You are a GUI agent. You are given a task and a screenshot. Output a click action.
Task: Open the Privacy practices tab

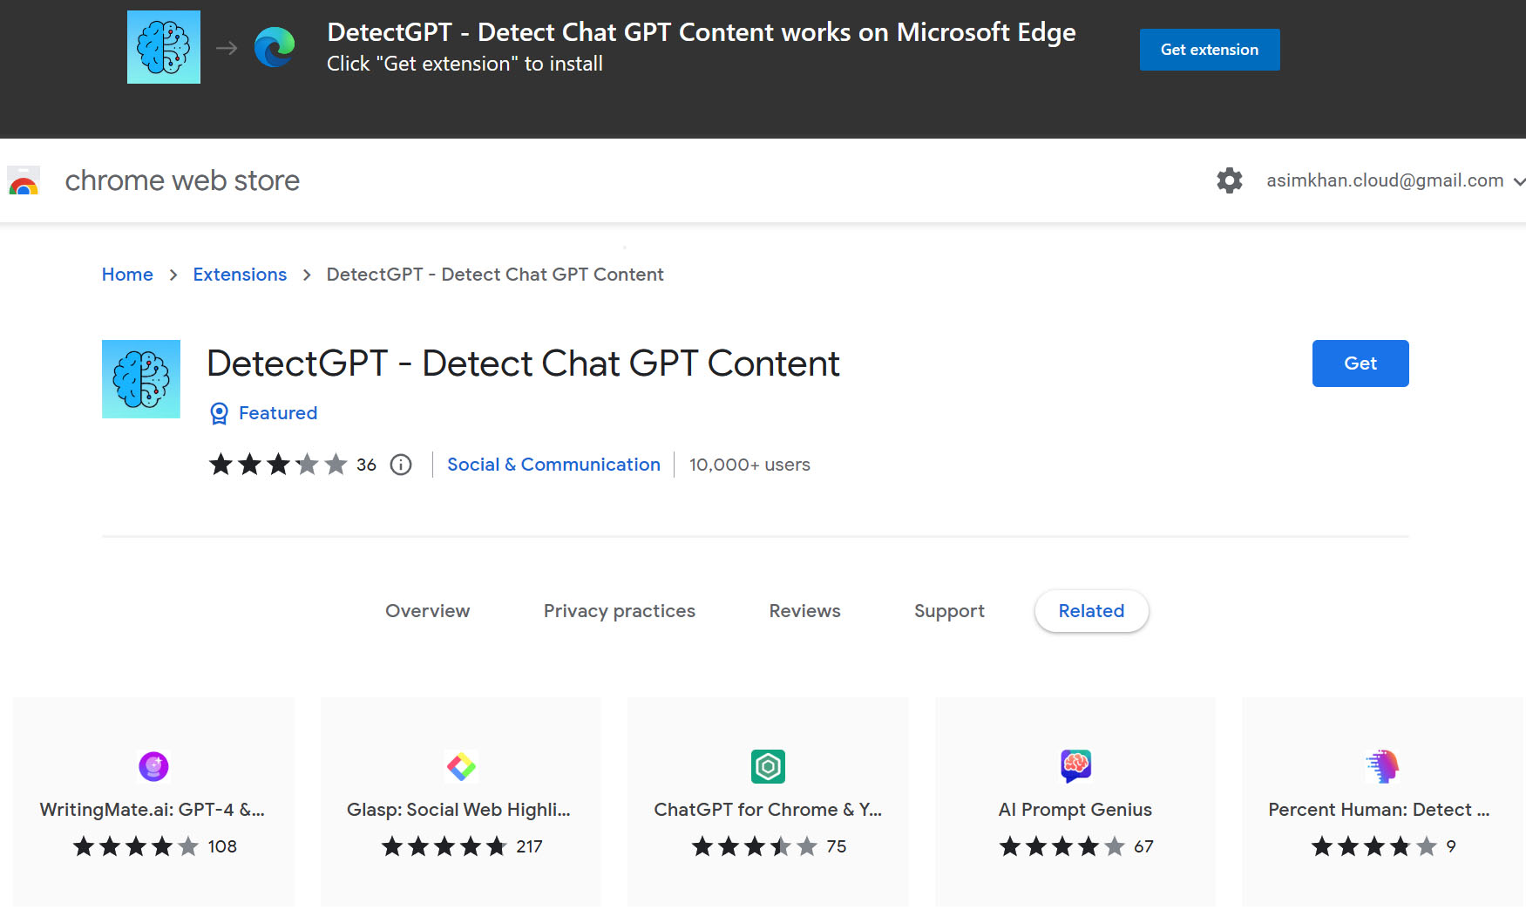(x=619, y=611)
